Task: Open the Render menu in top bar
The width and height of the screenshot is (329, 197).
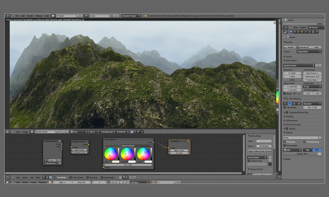Action: [x=30, y=16]
